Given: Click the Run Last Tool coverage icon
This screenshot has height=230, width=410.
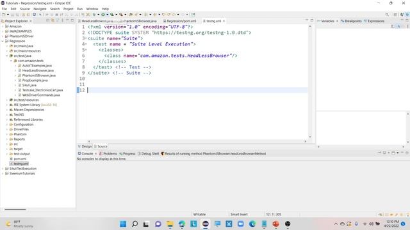Looking at the screenshot, I should click(x=112, y=15).
